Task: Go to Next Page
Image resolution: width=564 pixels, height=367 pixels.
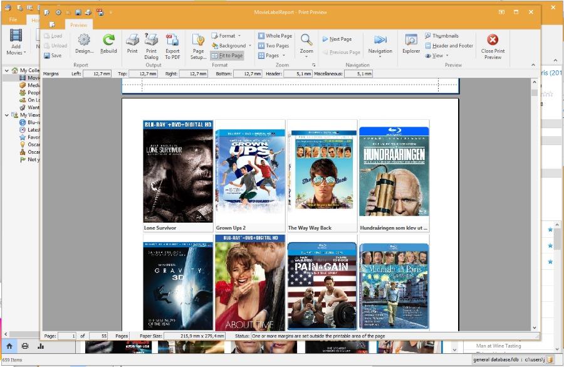Action: tap(337, 39)
